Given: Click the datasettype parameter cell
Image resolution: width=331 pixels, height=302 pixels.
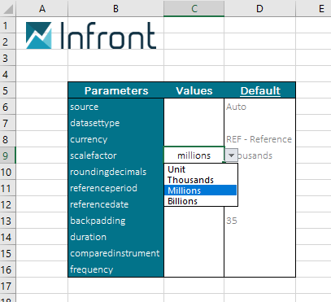Looking at the screenshot, I should [x=116, y=123].
